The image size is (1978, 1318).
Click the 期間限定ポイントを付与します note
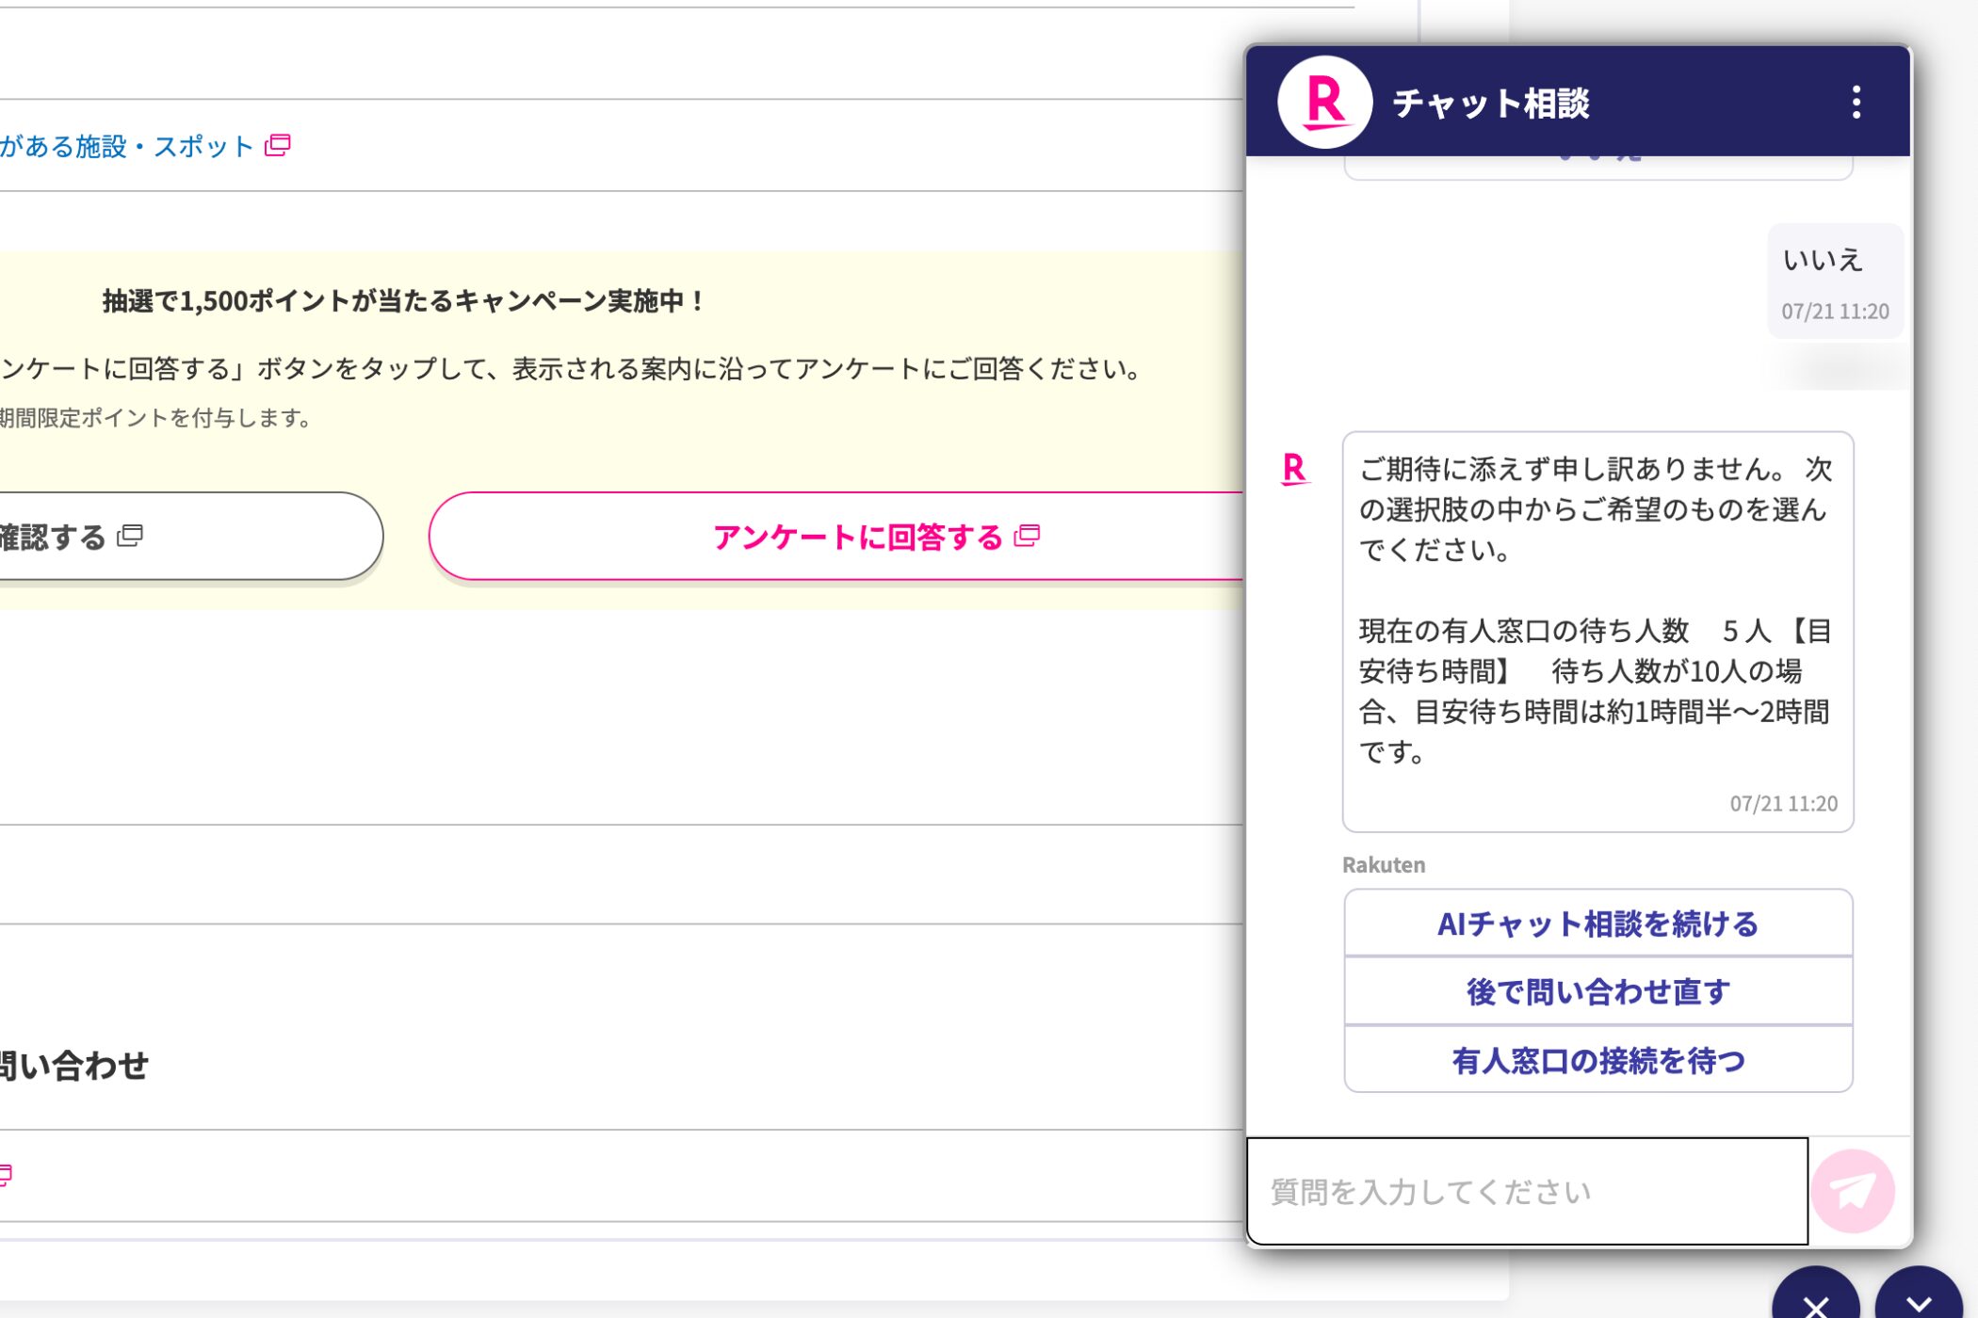[155, 418]
